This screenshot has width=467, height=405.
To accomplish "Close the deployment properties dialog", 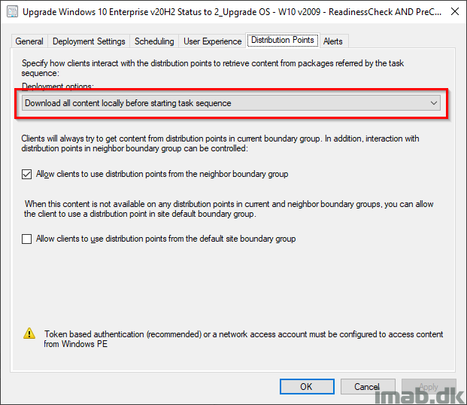I will (455, 11).
